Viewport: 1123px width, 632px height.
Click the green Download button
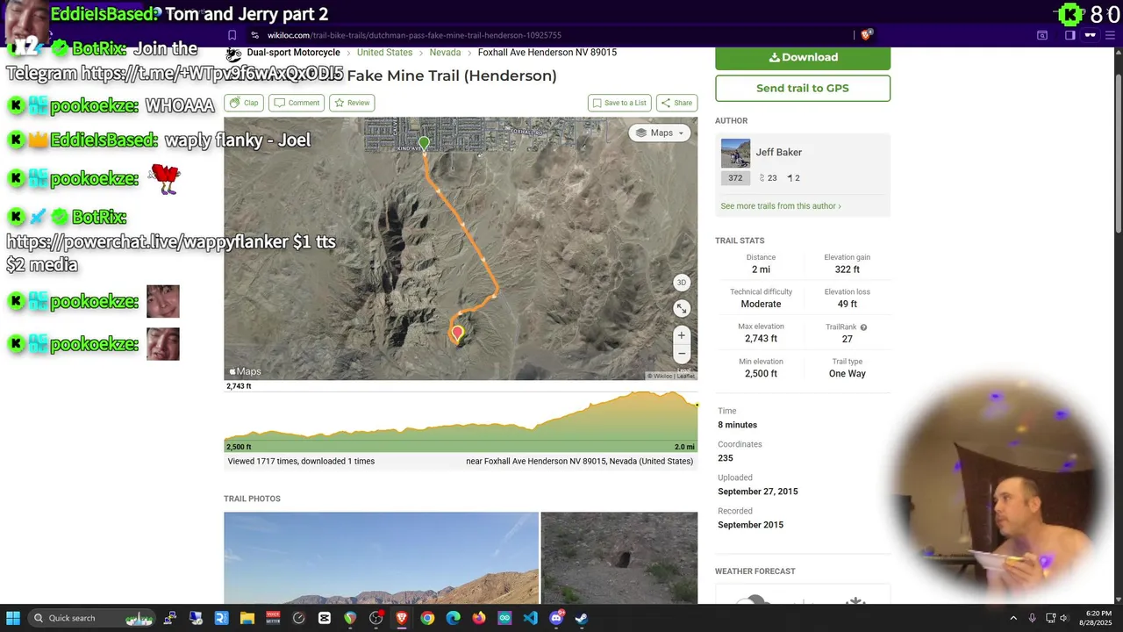pyautogui.click(x=803, y=57)
